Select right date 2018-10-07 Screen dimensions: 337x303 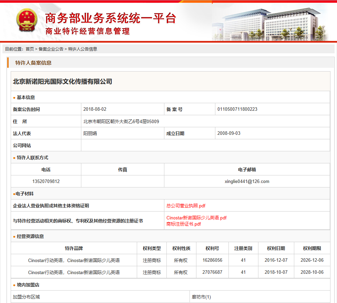click(276, 272)
